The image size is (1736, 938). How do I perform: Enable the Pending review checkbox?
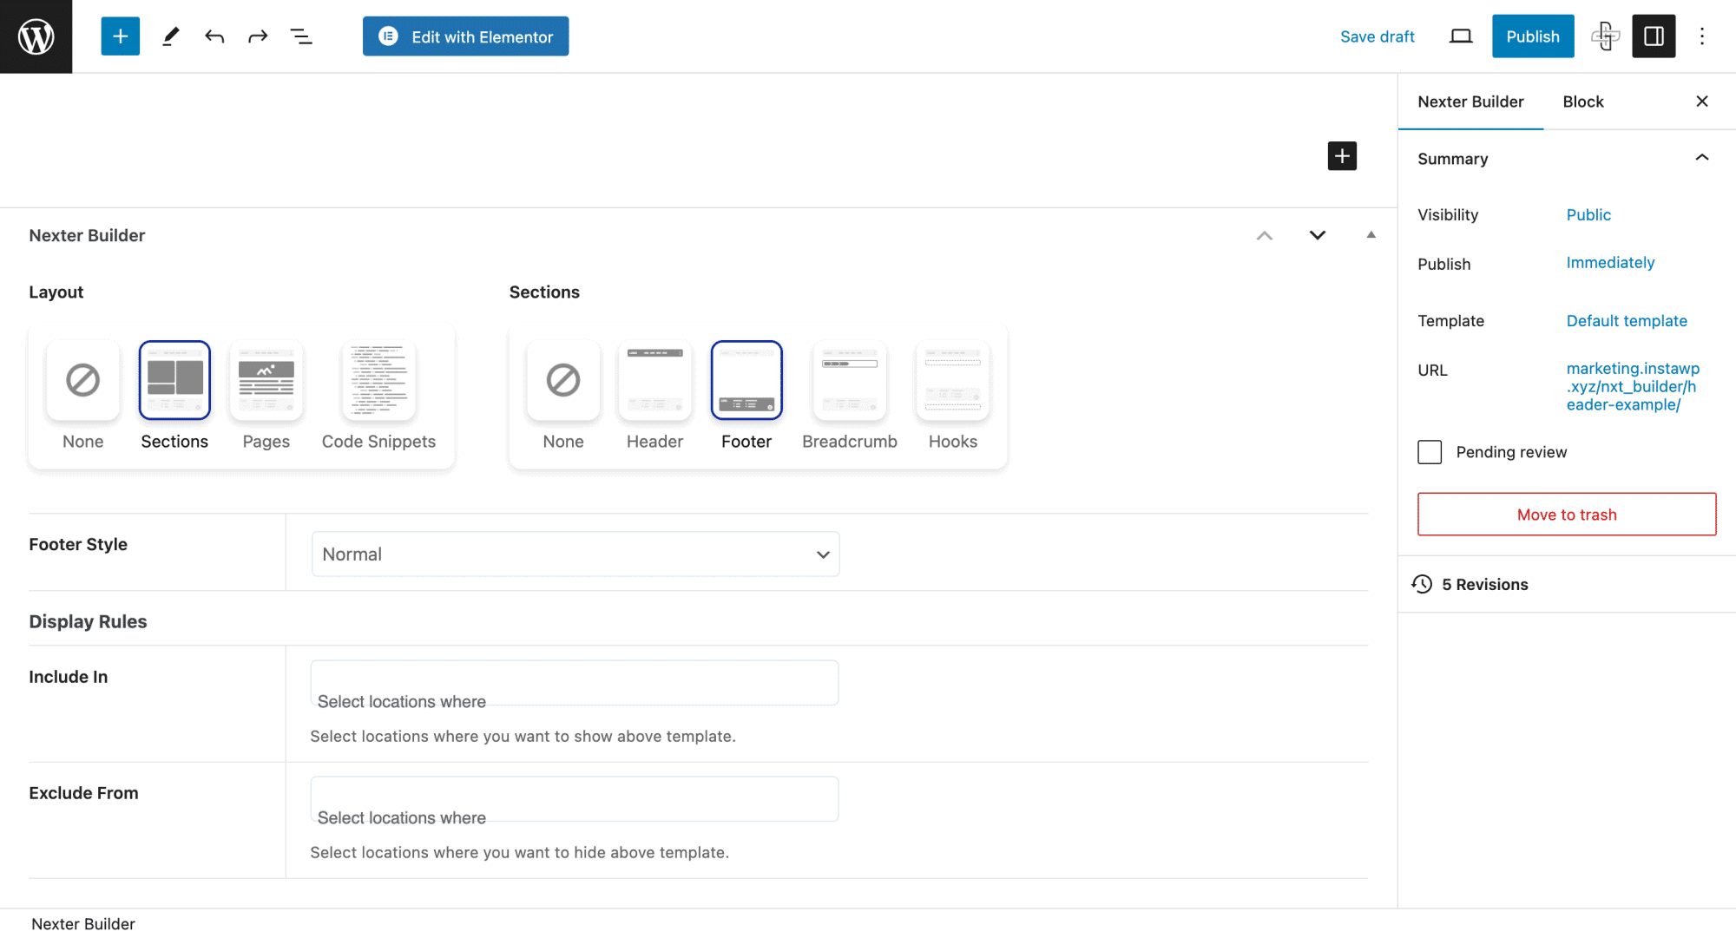point(1429,451)
